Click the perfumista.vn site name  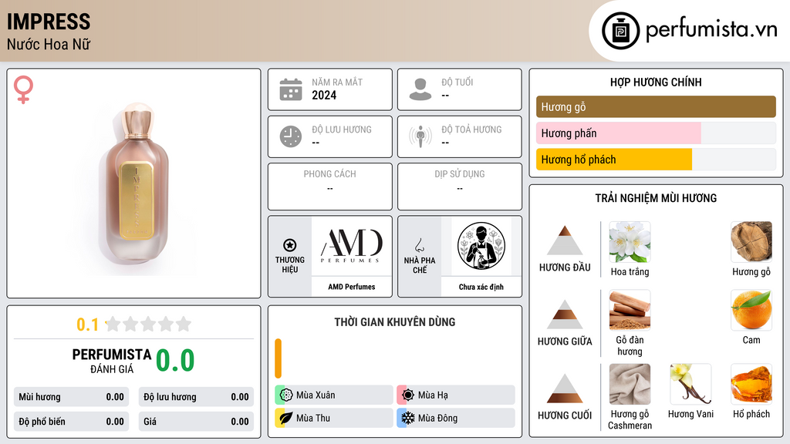[x=711, y=30]
